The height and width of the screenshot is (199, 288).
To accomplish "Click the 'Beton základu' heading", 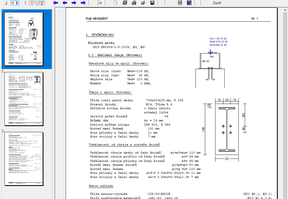I will (x=101, y=186).
